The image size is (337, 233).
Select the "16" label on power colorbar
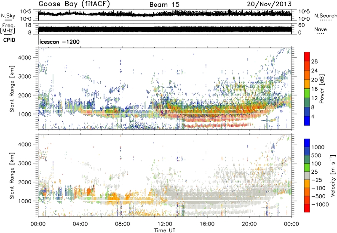click(x=314, y=89)
